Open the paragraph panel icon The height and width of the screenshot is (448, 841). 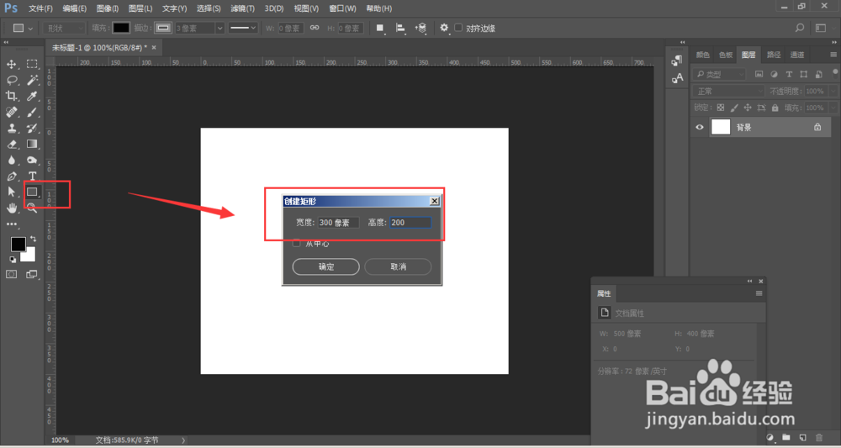point(677,61)
